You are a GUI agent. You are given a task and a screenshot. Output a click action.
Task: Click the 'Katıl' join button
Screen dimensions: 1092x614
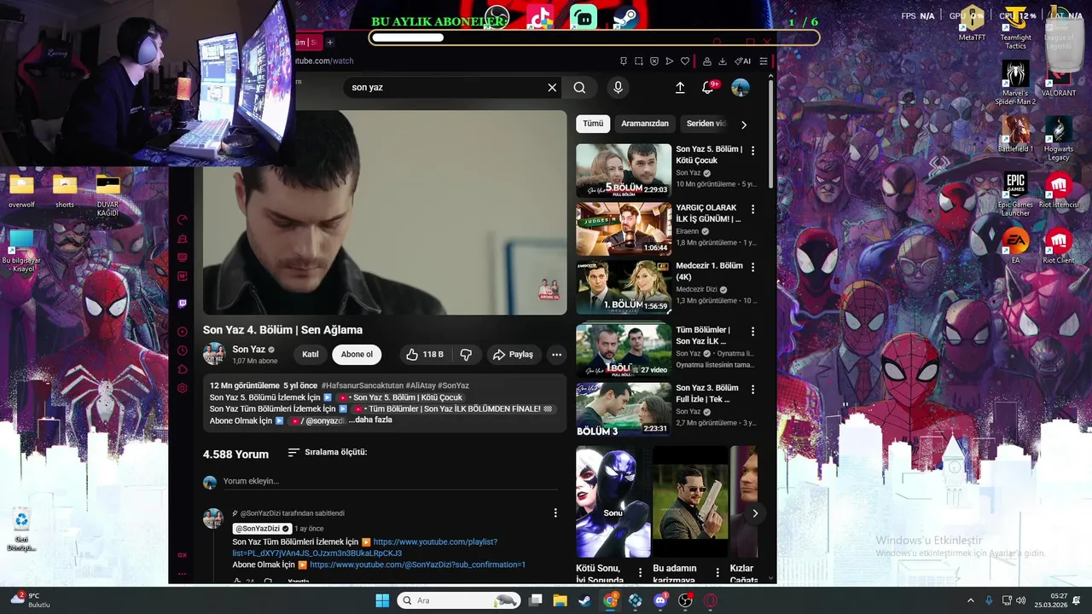(311, 355)
